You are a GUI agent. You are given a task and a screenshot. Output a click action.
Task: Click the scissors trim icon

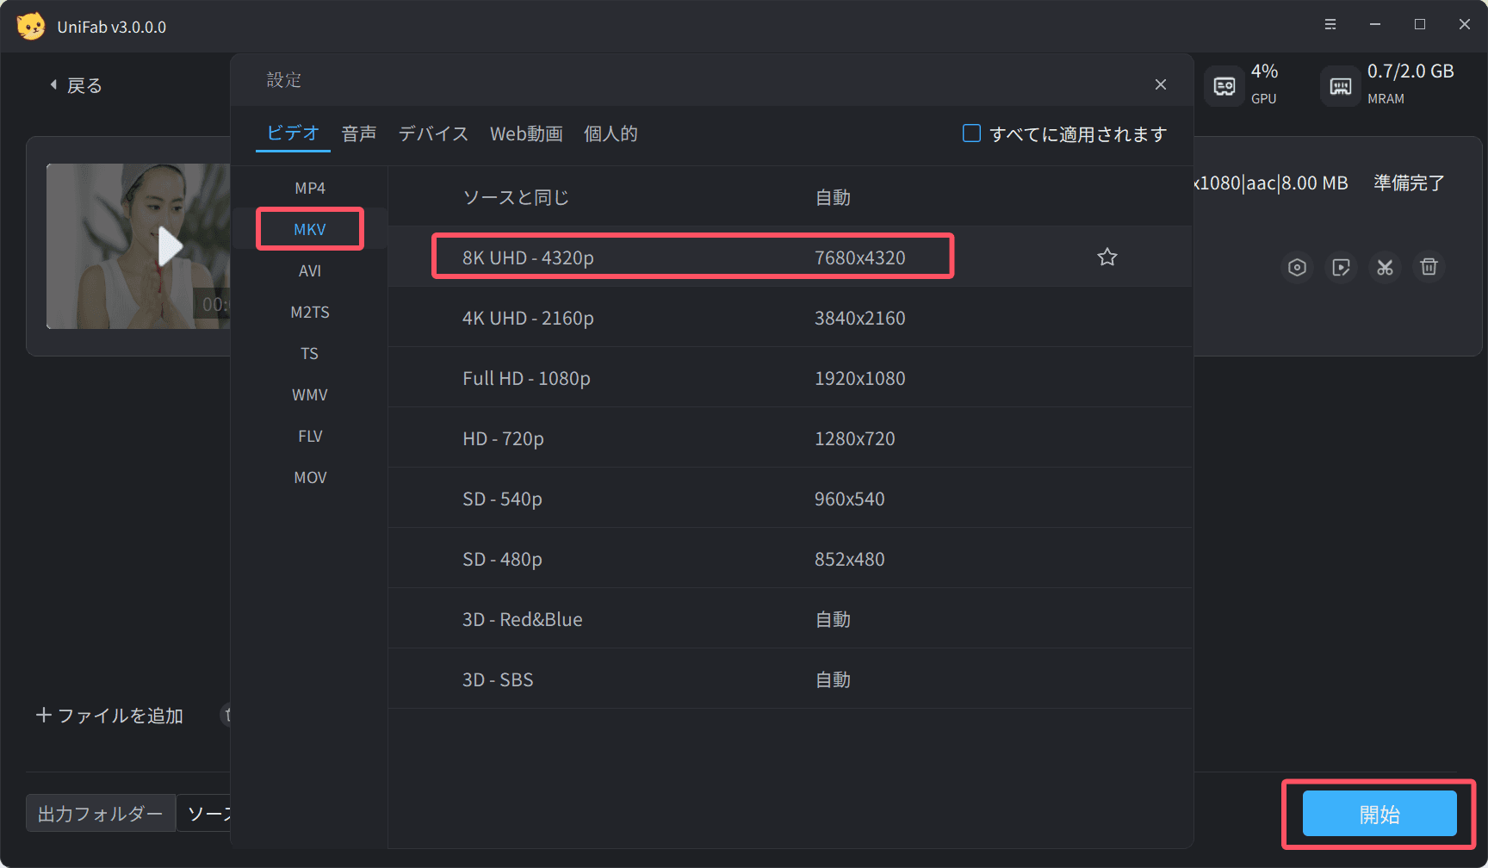pyautogui.click(x=1385, y=267)
